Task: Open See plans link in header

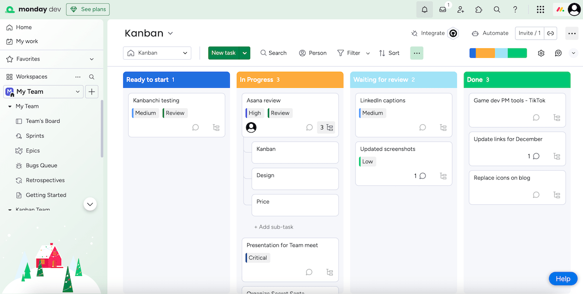Action: [88, 9]
